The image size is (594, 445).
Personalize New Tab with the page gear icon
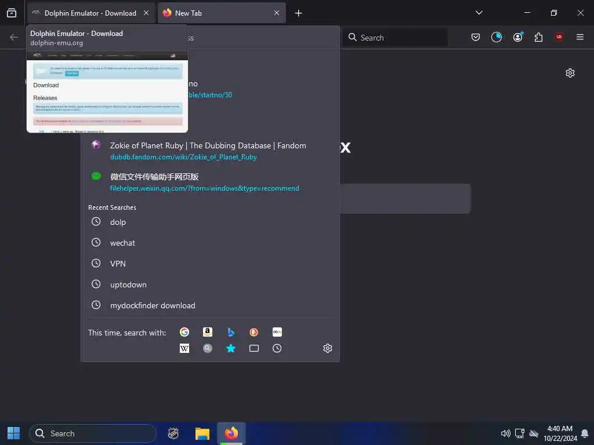(570, 73)
